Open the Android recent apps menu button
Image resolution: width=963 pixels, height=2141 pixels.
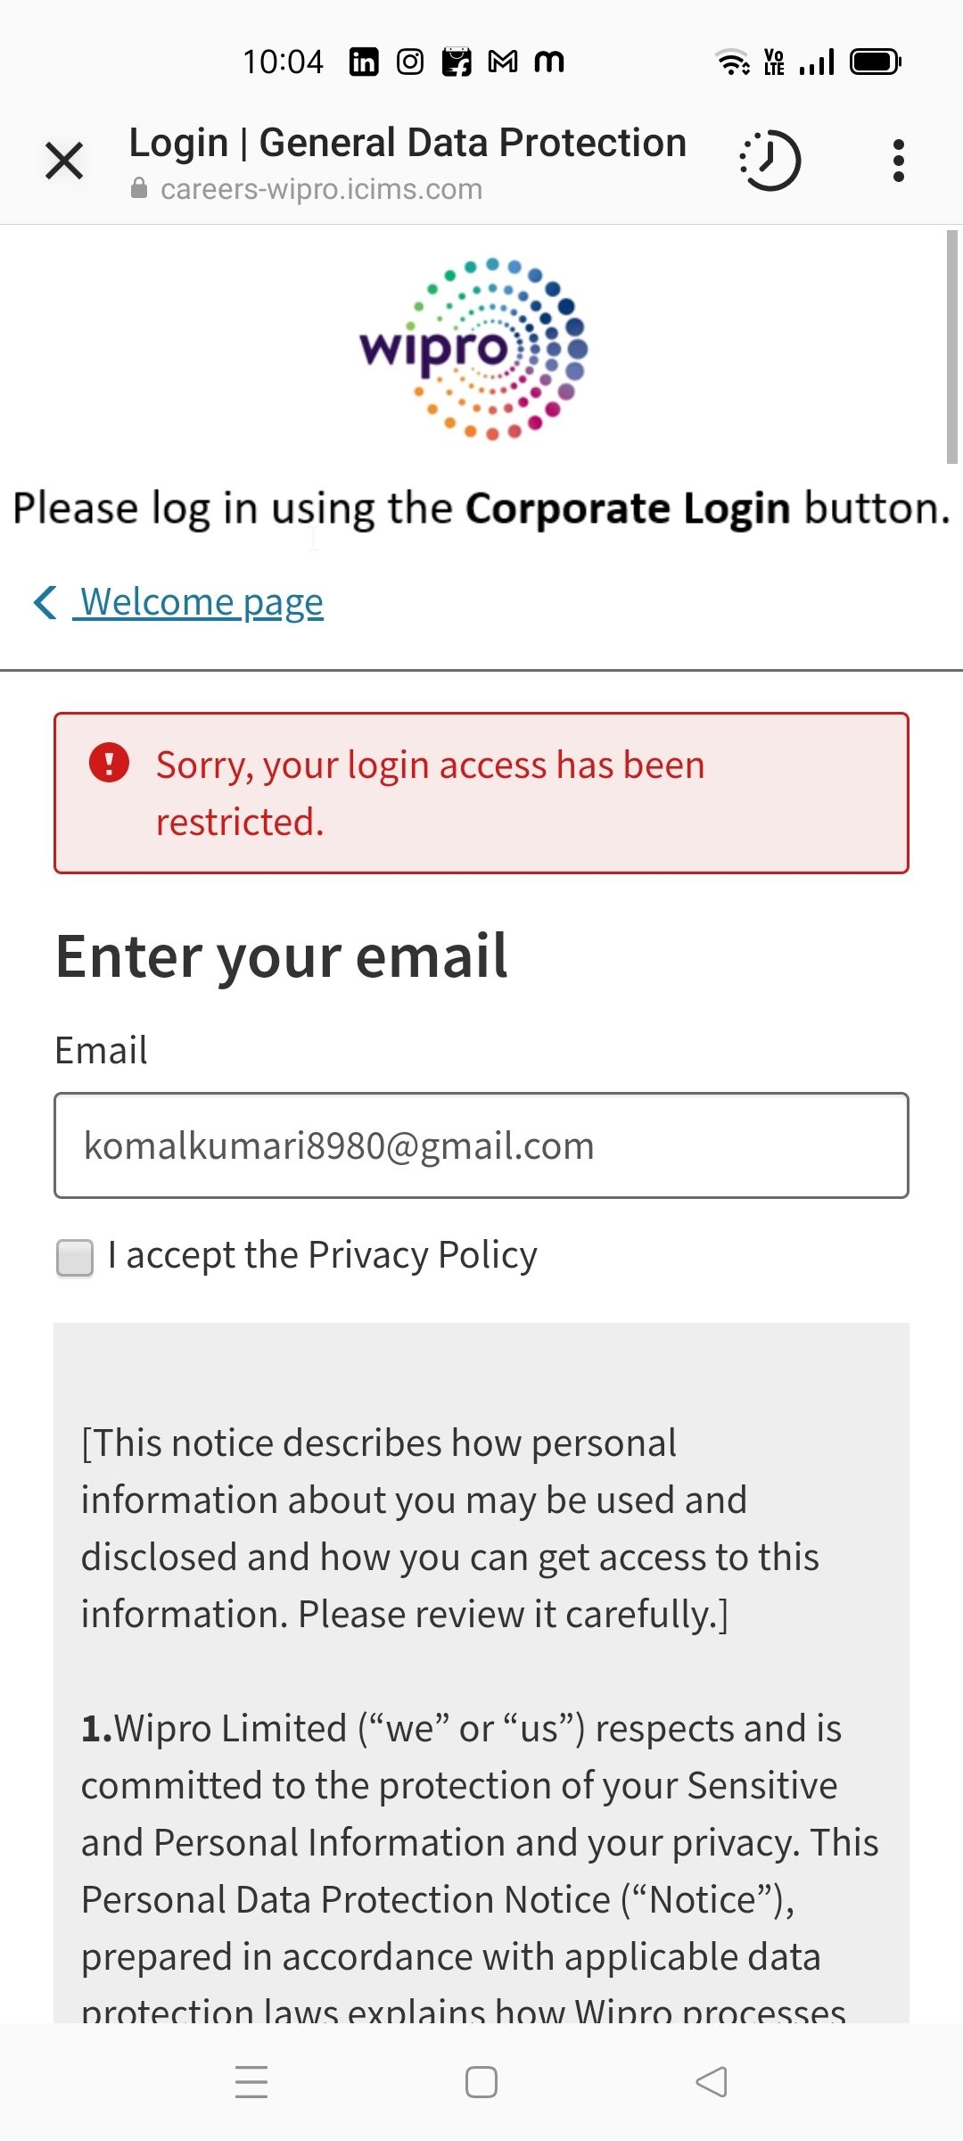pyautogui.click(x=251, y=2082)
